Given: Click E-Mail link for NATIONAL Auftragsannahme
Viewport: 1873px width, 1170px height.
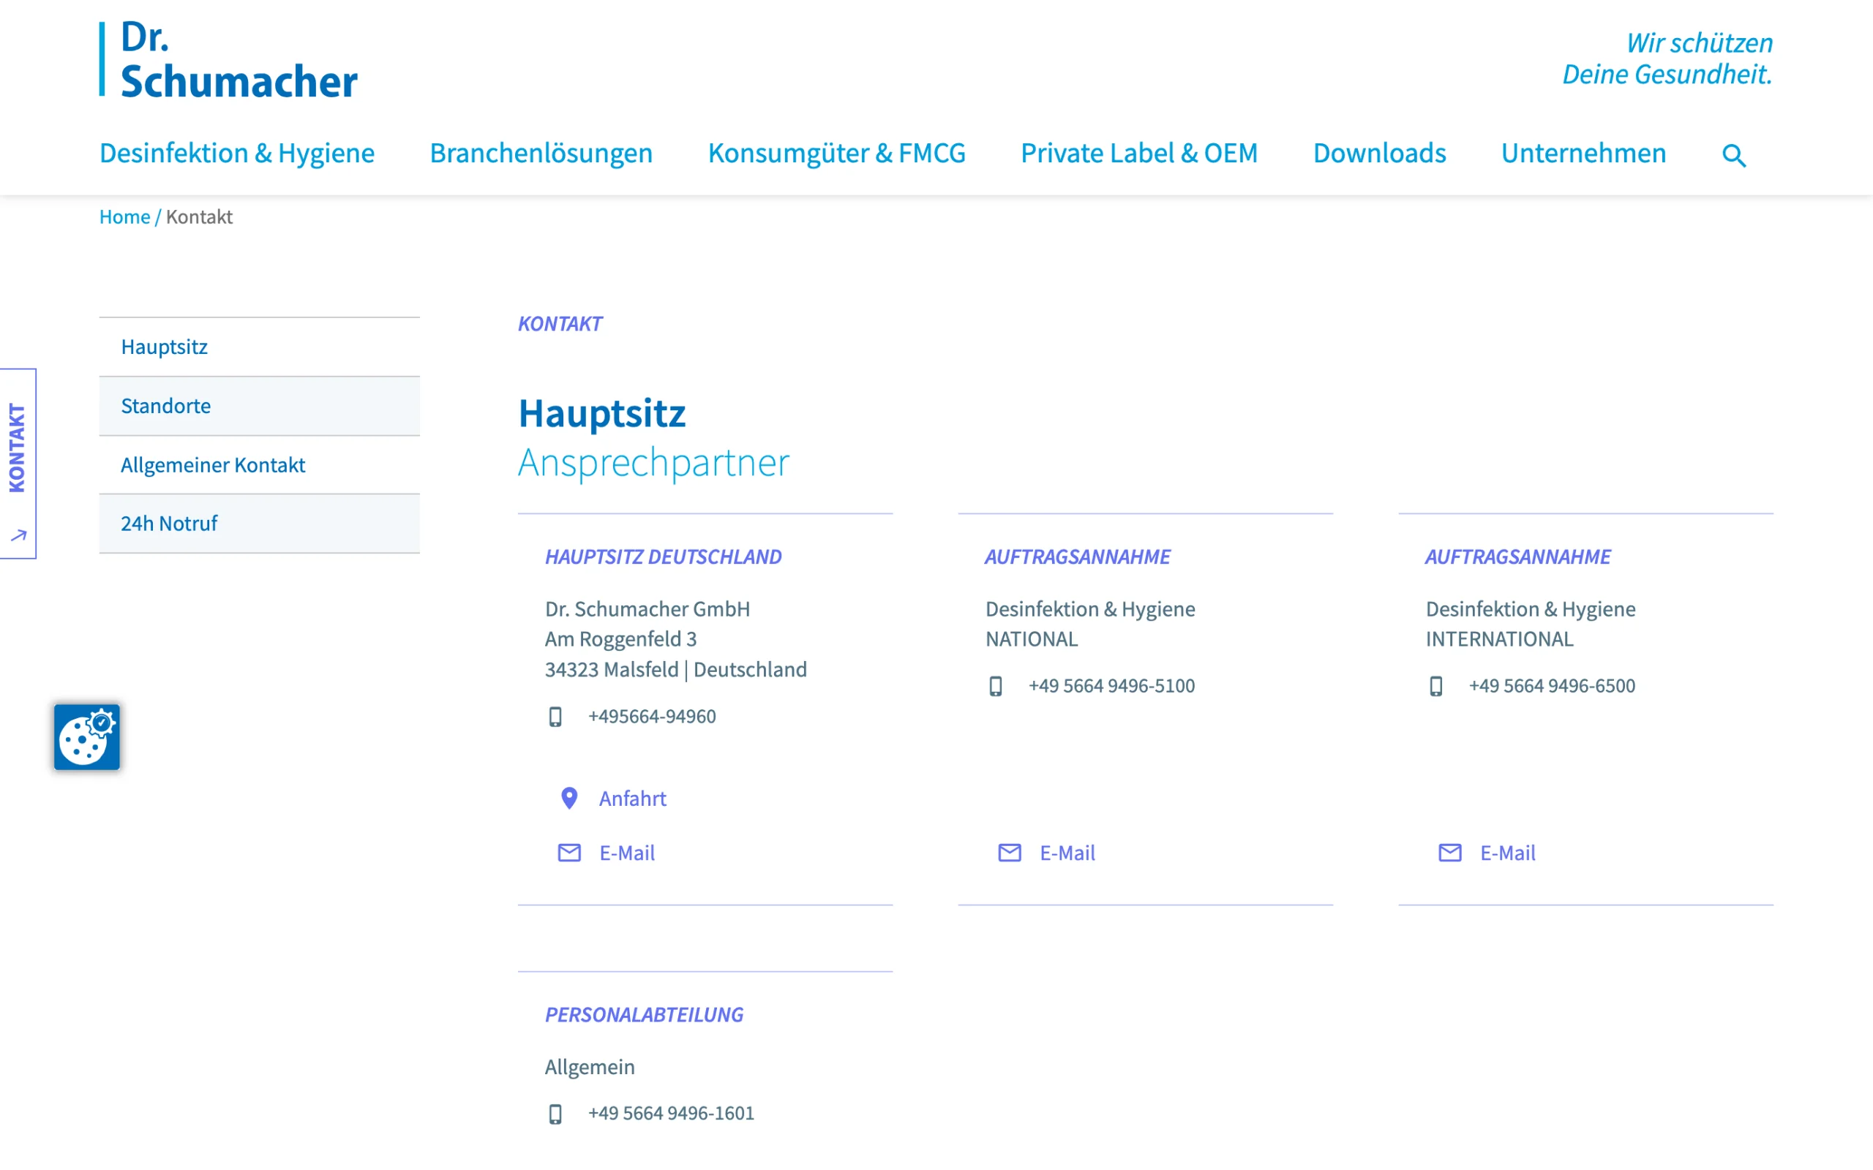Looking at the screenshot, I should (x=1067, y=853).
